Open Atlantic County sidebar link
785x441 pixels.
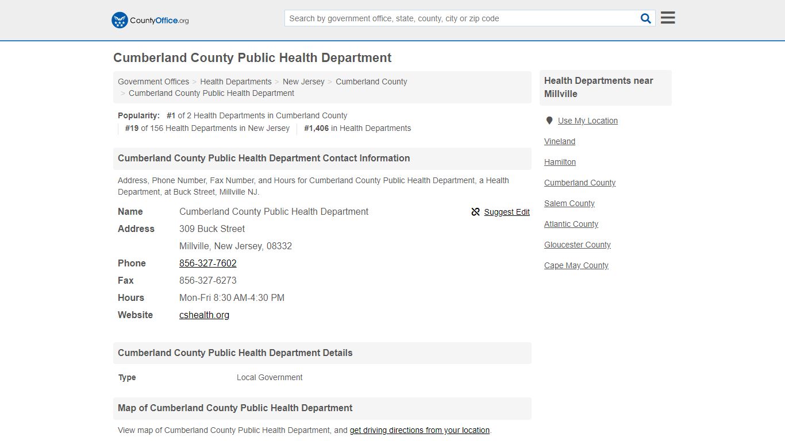pos(571,224)
